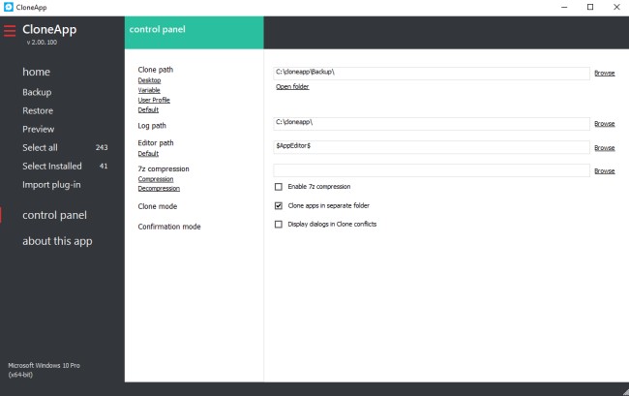Click the control panel header tab

tap(195, 33)
